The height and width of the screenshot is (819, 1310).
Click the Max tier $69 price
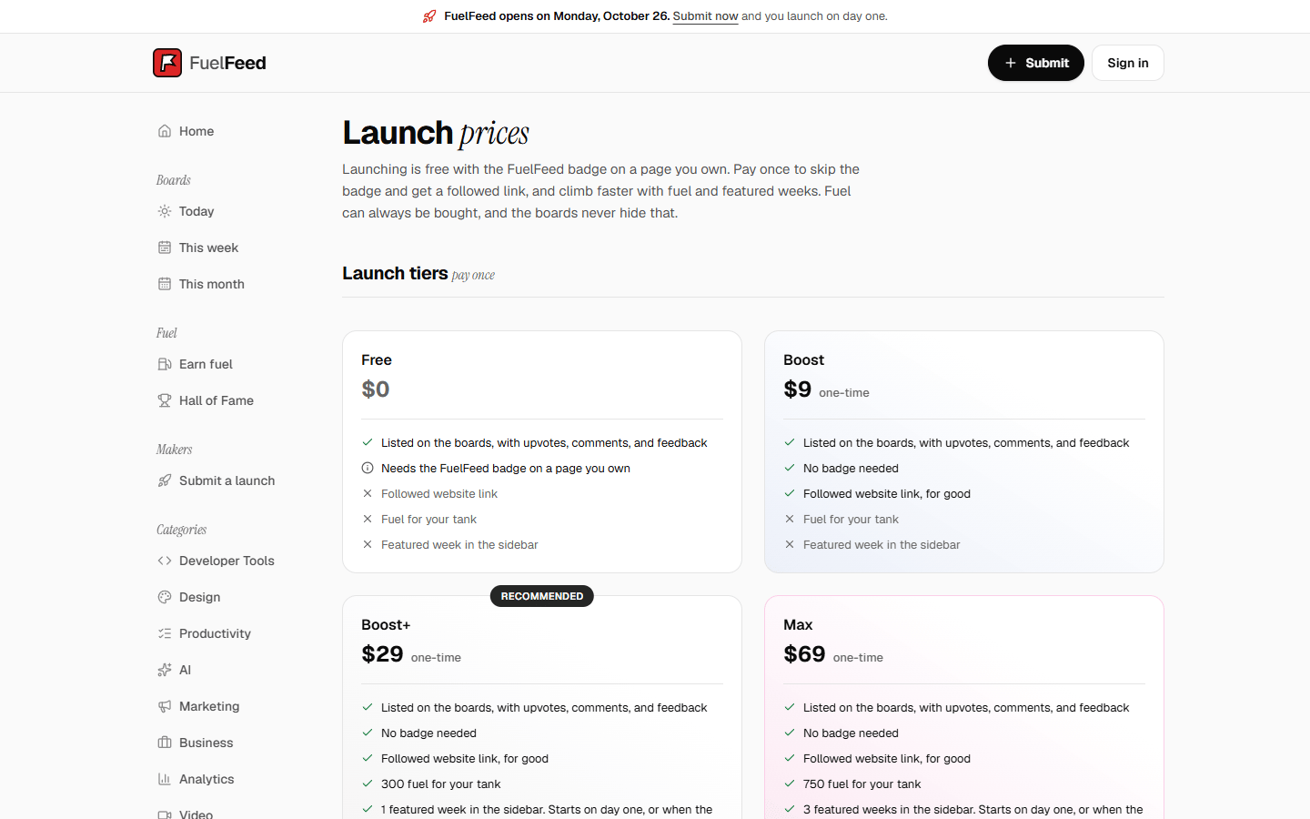804,654
